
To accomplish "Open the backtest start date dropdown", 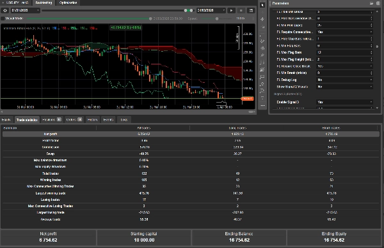I will (25, 10).
